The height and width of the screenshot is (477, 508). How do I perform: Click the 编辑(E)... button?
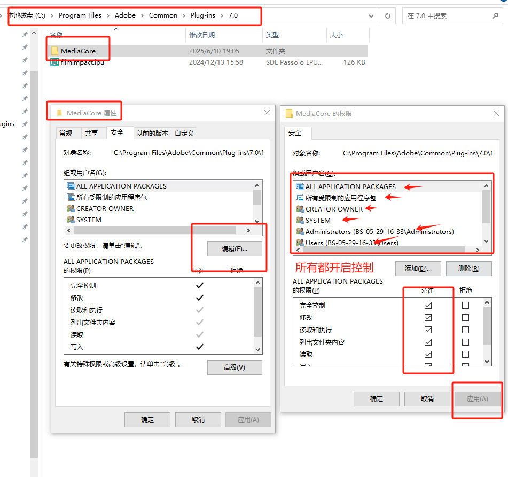coord(235,249)
